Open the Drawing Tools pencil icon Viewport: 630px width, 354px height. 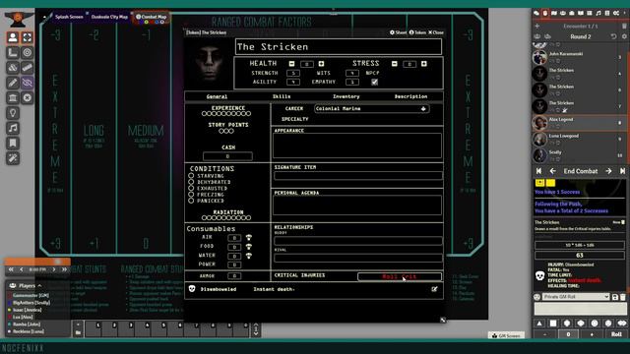(13, 83)
